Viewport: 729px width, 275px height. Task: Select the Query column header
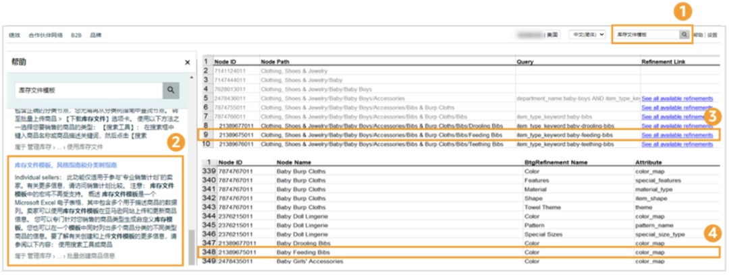[524, 61]
